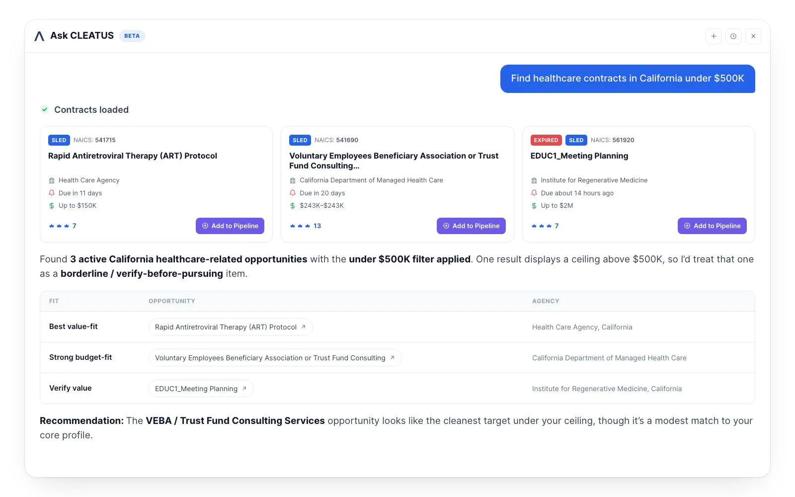Select the Verify value row label
Viewport: 795px width, 497px height.
[x=71, y=388]
